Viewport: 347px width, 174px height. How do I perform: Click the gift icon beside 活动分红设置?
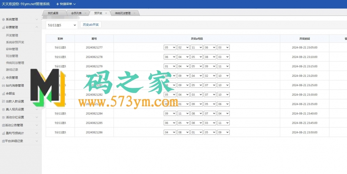pyautogui.click(x=3, y=117)
